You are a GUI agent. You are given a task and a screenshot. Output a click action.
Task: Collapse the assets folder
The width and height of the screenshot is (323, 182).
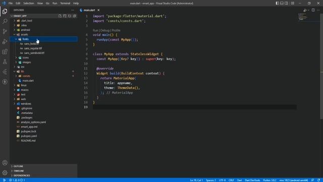[44, 34]
